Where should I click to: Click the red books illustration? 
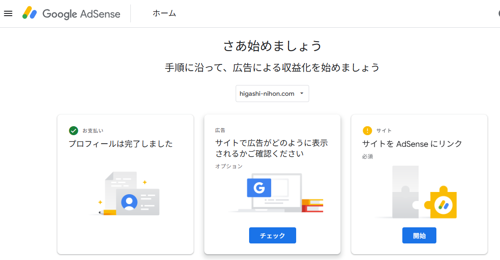point(312,206)
